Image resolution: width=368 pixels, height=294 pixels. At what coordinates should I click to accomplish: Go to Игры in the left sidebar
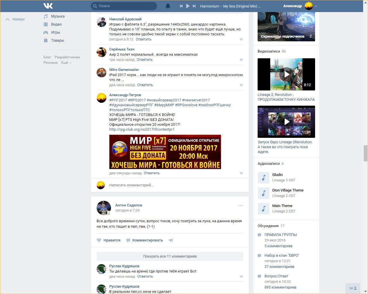(55, 32)
